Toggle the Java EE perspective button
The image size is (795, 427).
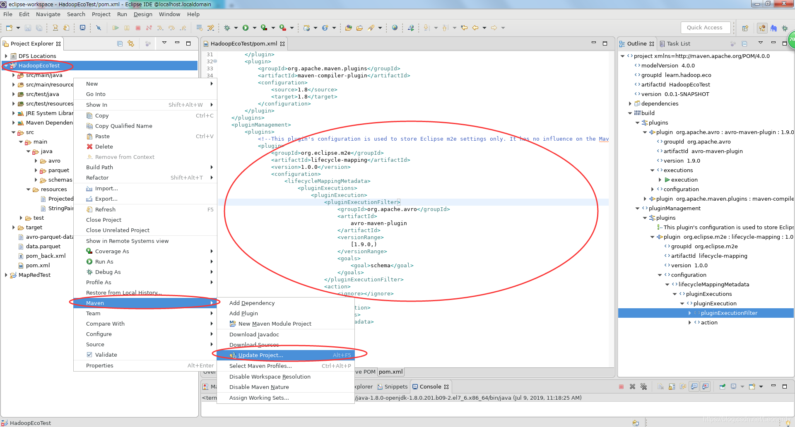pos(762,28)
